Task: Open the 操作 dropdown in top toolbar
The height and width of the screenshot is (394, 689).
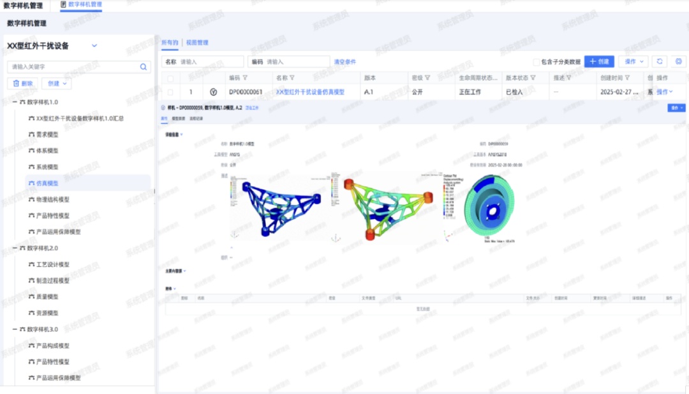Action: click(x=633, y=61)
